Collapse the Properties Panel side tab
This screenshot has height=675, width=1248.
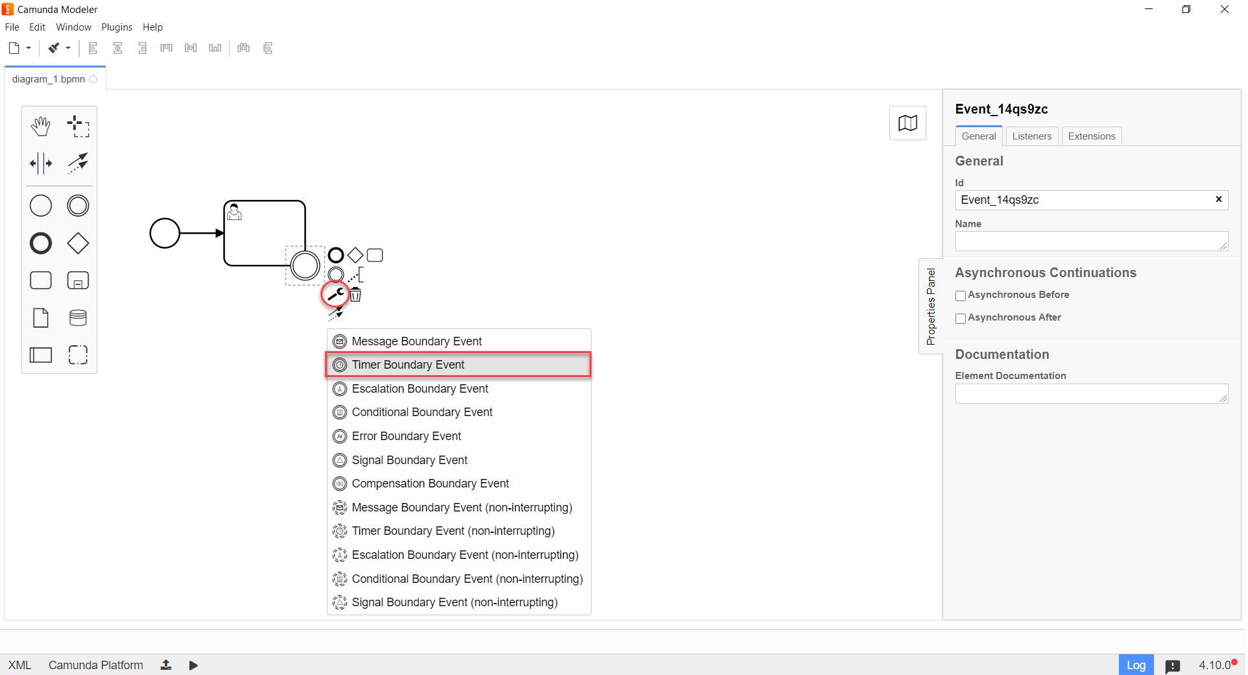[x=931, y=306]
